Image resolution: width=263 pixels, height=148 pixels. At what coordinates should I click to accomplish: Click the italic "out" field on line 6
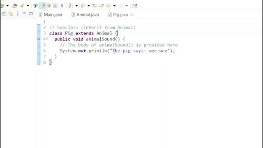coord(82,51)
